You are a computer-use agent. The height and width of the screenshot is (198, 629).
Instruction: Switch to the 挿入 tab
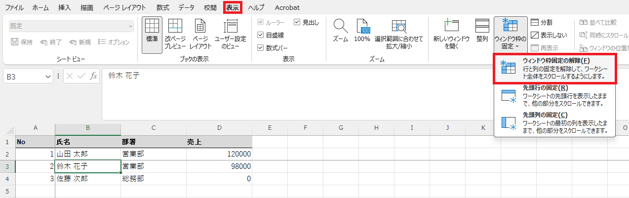[x=65, y=7]
